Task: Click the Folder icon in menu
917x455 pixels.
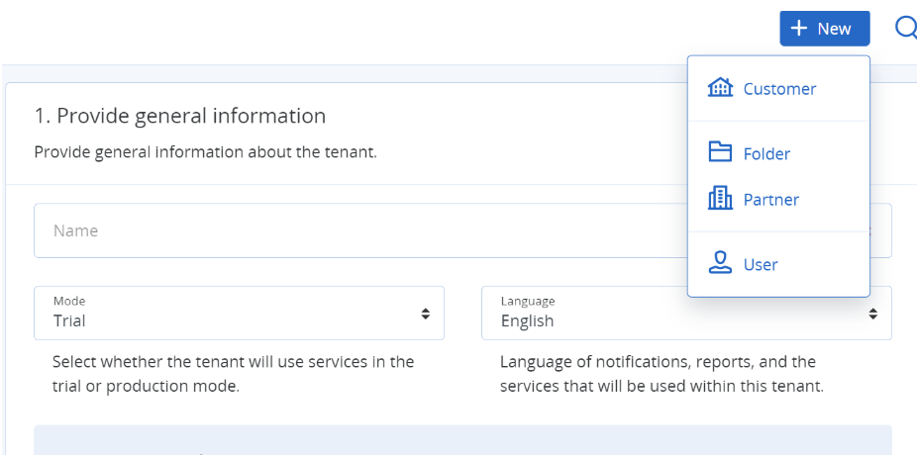Action: click(x=720, y=152)
